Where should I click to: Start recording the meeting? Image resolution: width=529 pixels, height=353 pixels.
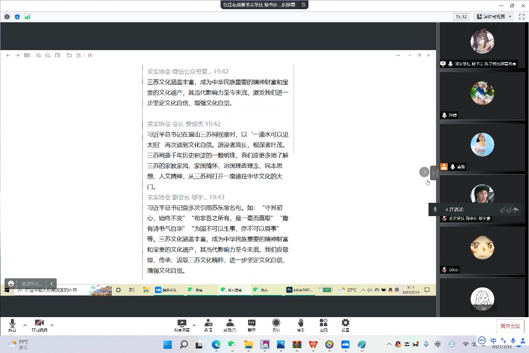point(276,325)
